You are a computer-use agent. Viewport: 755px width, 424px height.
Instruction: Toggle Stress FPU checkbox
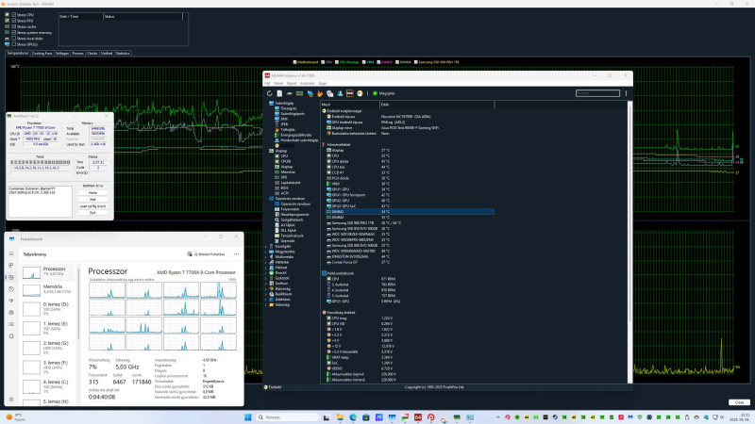click(14, 21)
